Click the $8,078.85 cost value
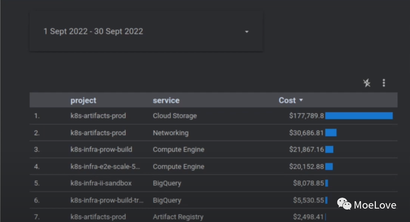Image resolution: width=410 pixels, height=222 pixels. coord(308,183)
